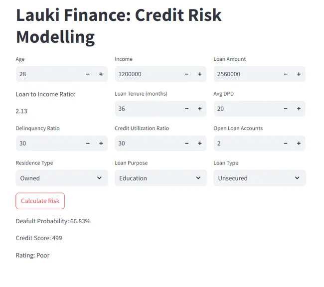Viewport: 324px width, 287px height.
Task: Decrease Open Loan Accounts minus icon
Action: coord(286,143)
